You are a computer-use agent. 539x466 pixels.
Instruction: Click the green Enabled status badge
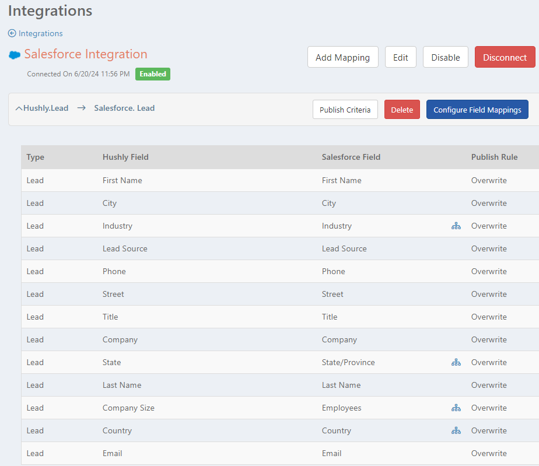tap(153, 74)
